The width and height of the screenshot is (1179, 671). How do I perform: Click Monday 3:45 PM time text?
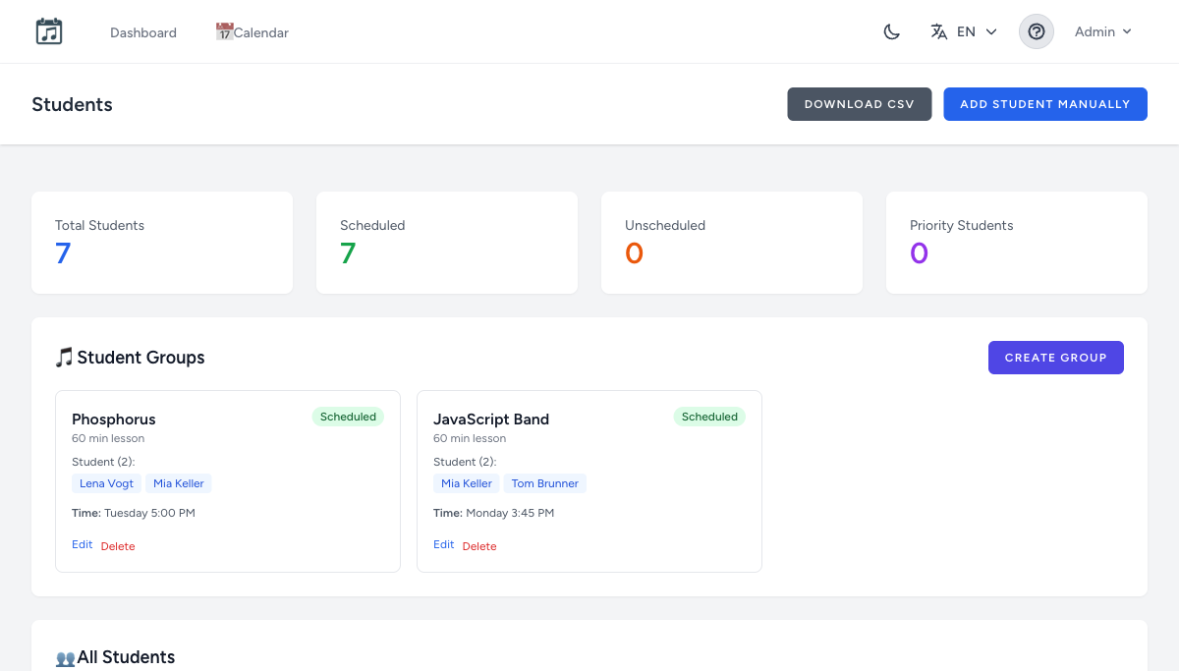(510, 513)
